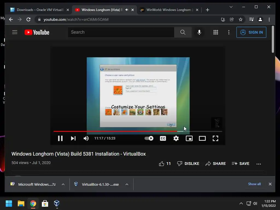Click the search magnifier button
The image size is (280, 210).
(183, 32)
